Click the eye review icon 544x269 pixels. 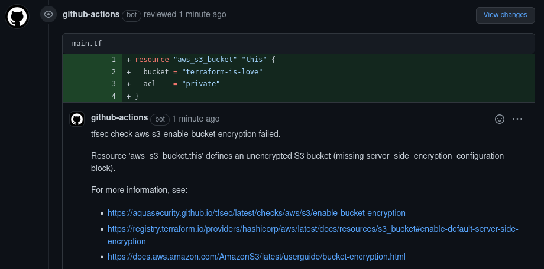click(48, 14)
